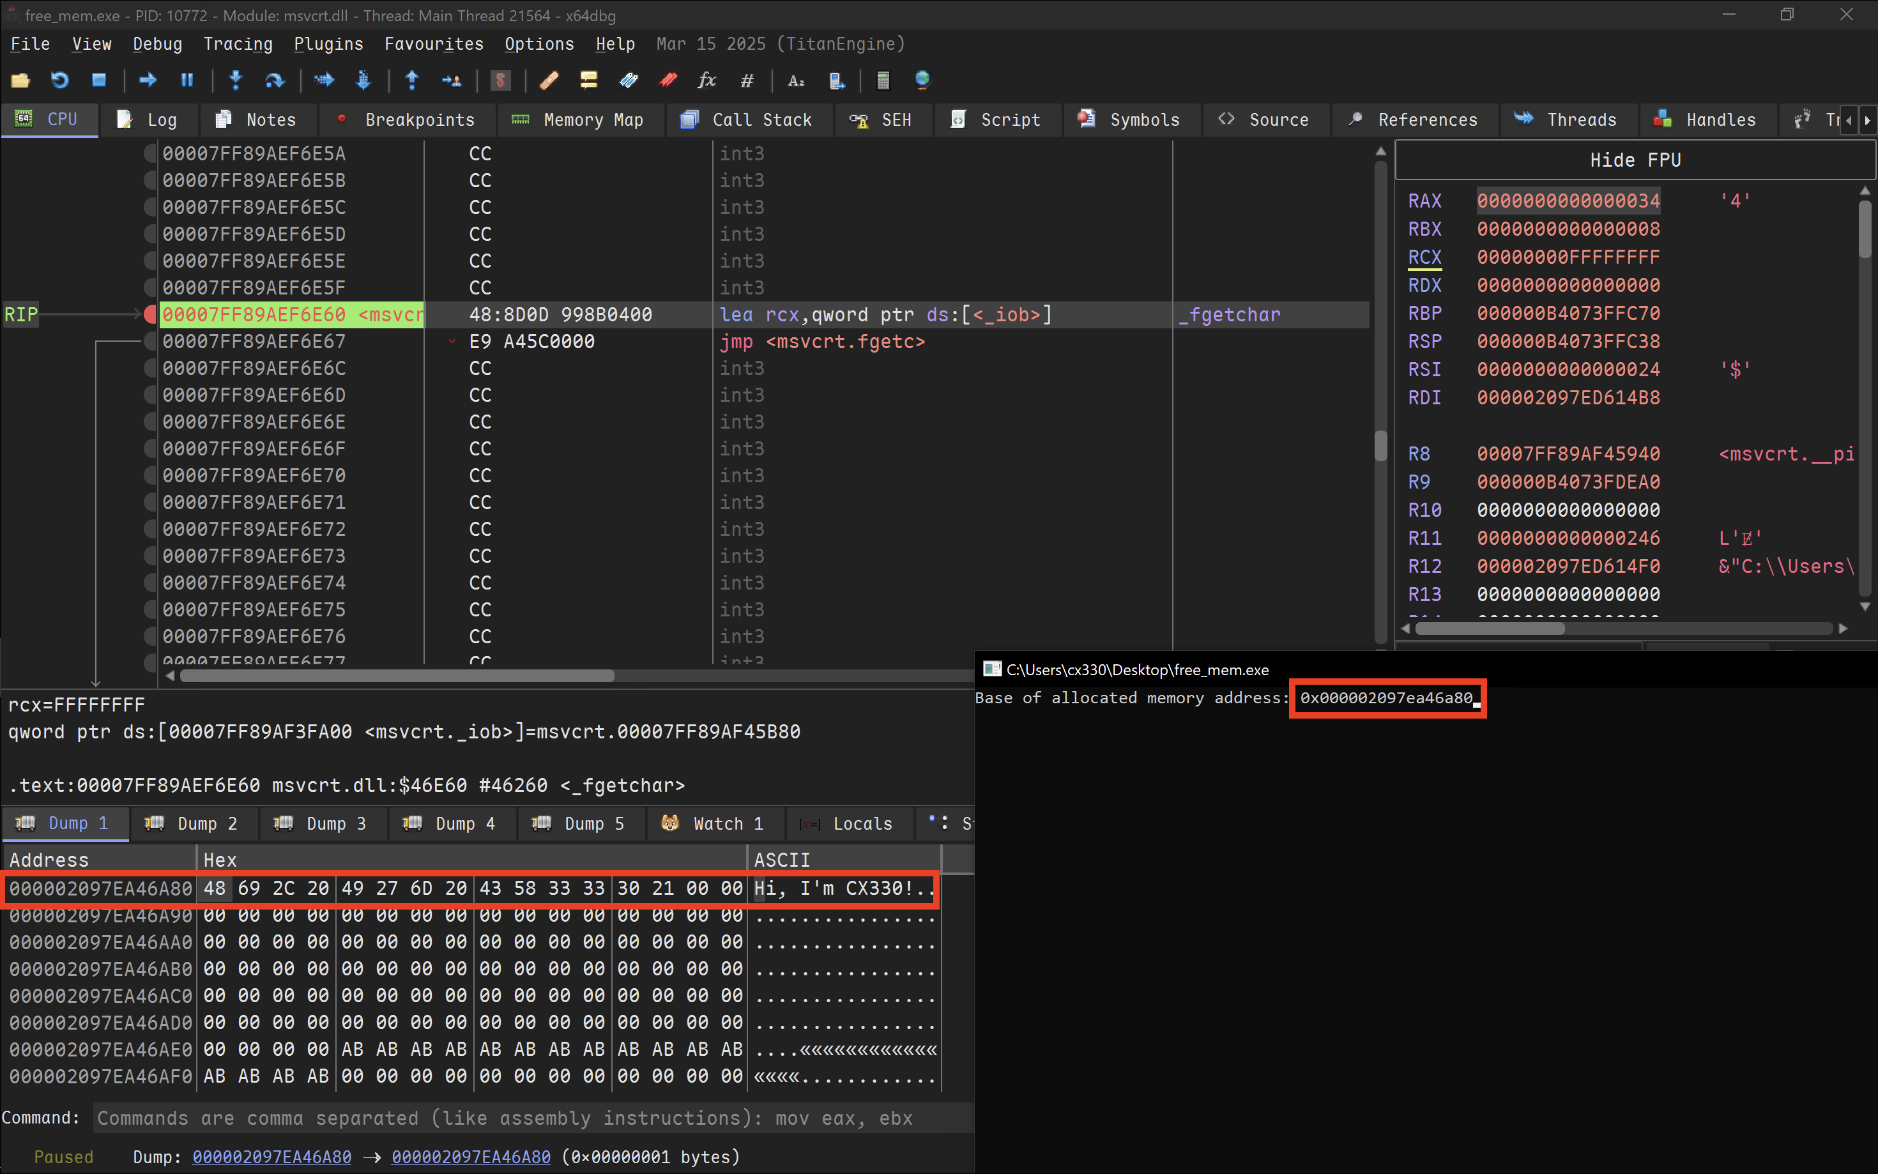This screenshot has height=1174, width=1878.
Task: Open the Debug menu
Action: coord(157,43)
